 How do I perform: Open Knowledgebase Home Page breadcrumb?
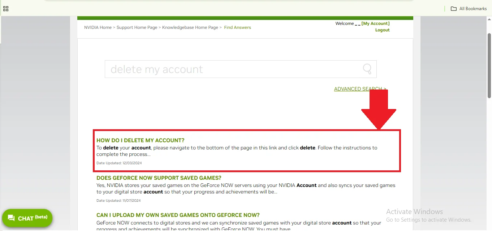pos(190,27)
